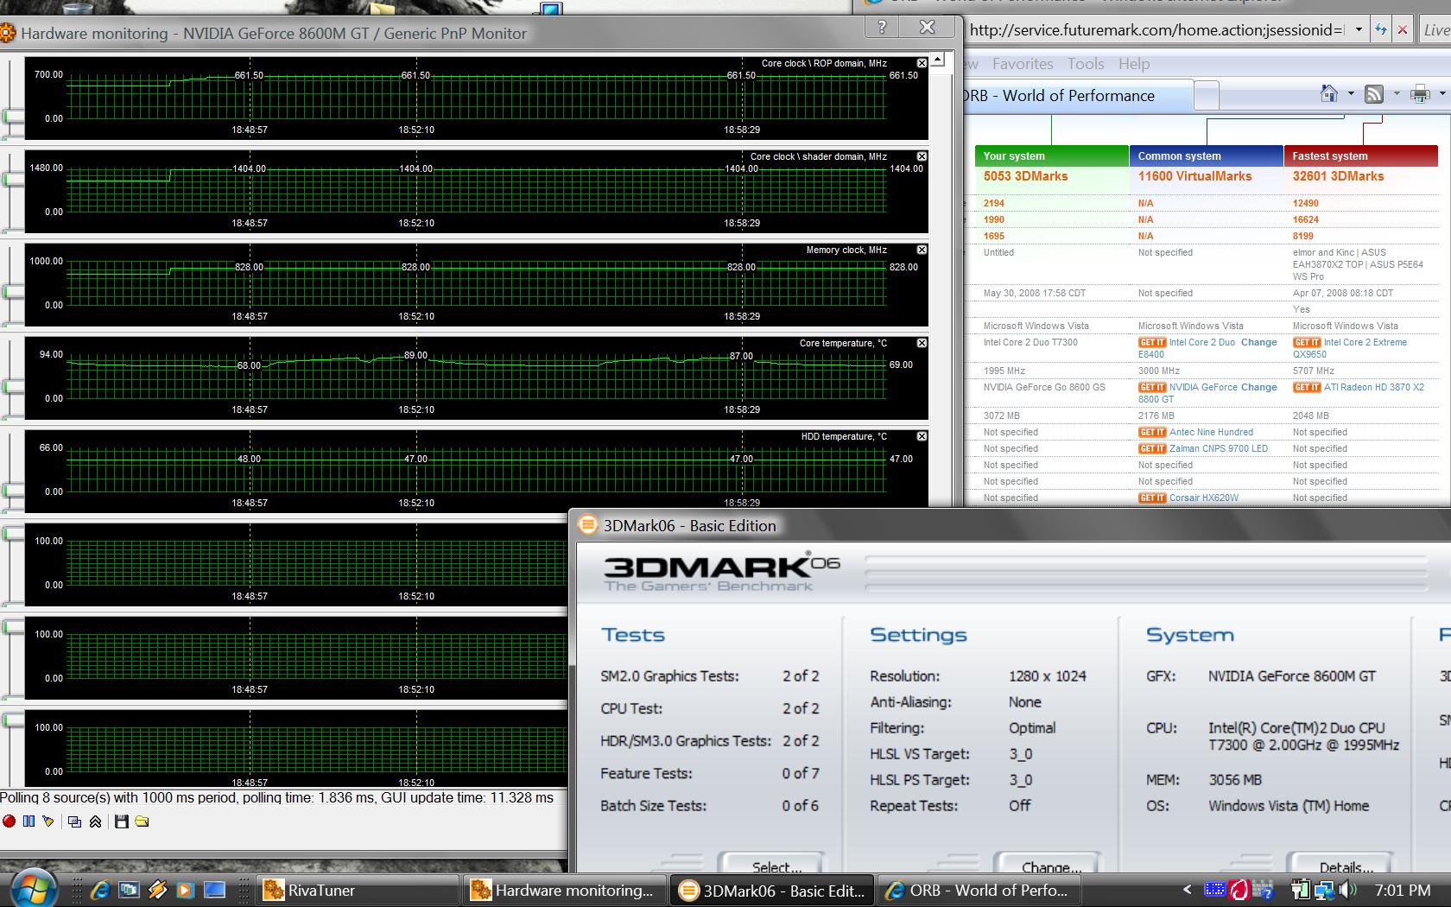Switch to RivaTuner taskbar button
The height and width of the screenshot is (907, 1451).
(x=358, y=890)
